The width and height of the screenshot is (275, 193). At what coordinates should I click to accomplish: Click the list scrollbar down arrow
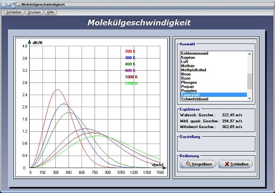250,98
